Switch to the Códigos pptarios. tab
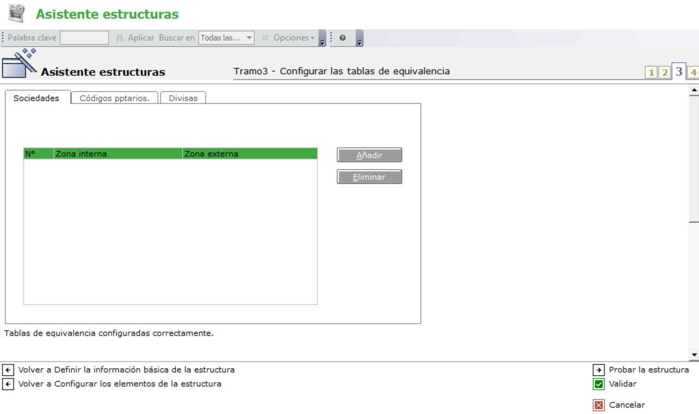This screenshot has width=699, height=414. pyautogui.click(x=114, y=98)
